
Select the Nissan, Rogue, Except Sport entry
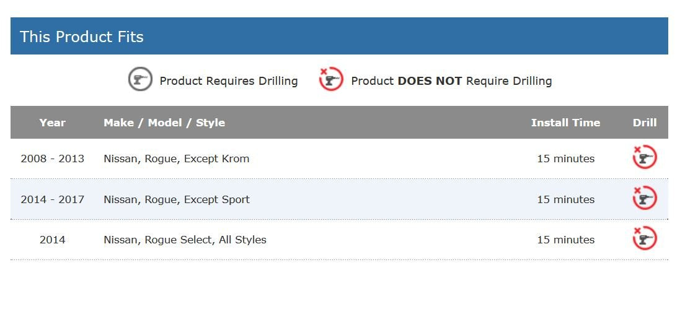[177, 199]
